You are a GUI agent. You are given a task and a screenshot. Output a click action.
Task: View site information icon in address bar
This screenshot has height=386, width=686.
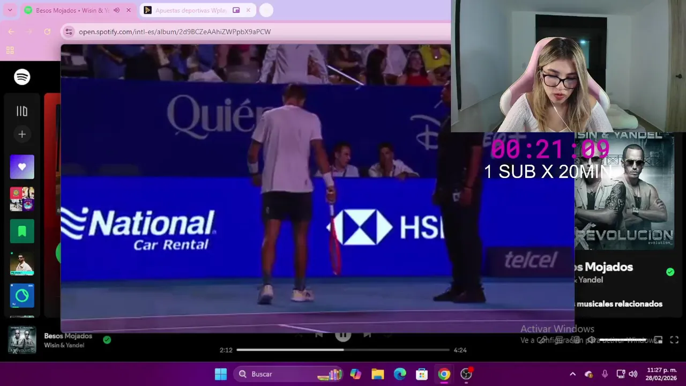pos(69,32)
